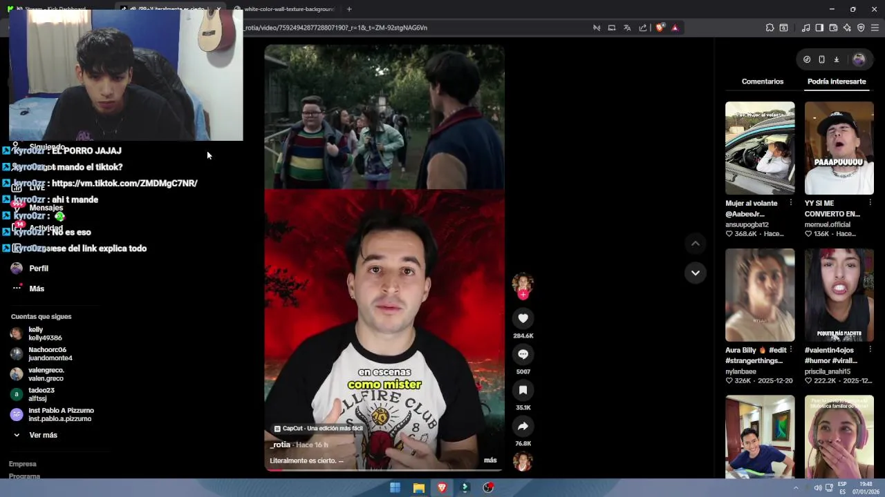Open the music note playlist icon in toolbar
Screen dimensions: 885x497
(805, 28)
